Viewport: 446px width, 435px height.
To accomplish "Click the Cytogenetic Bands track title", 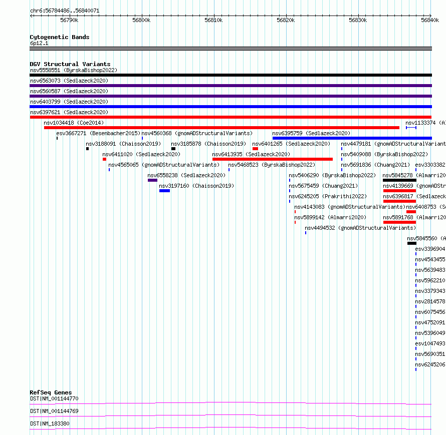I will [x=60, y=37].
